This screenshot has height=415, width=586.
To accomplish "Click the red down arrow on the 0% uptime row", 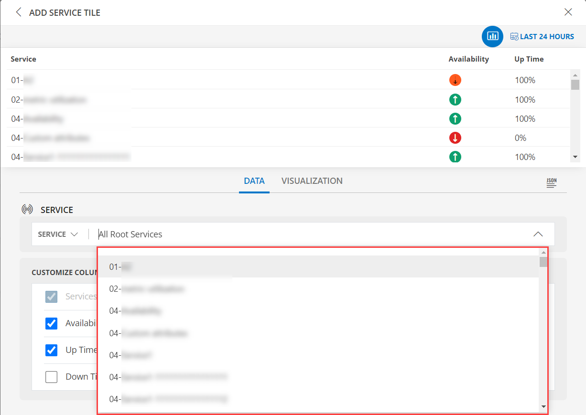I will tap(455, 138).
